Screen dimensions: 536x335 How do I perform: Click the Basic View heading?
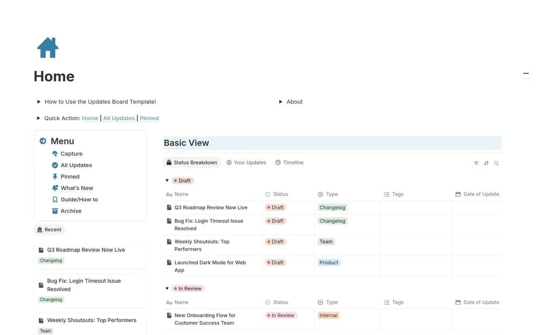[187, 143]
